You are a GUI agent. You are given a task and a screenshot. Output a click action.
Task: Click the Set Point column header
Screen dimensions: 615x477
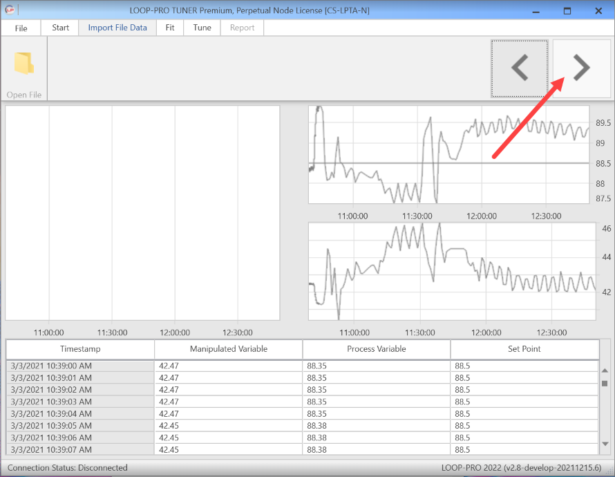click(x=524, y=349)
